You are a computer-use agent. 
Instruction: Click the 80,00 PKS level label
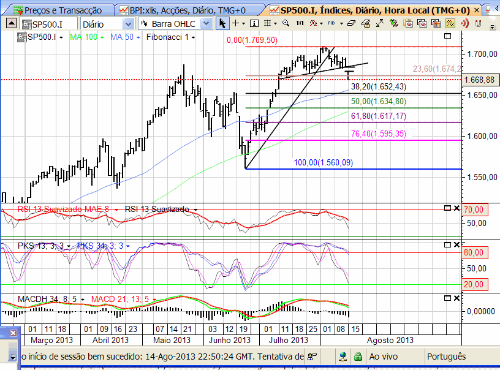coord(474,253)
